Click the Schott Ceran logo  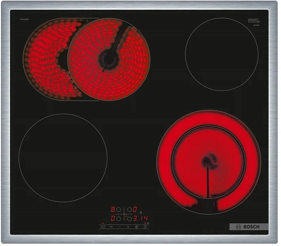pyautogui.click(x=254, y=21)
